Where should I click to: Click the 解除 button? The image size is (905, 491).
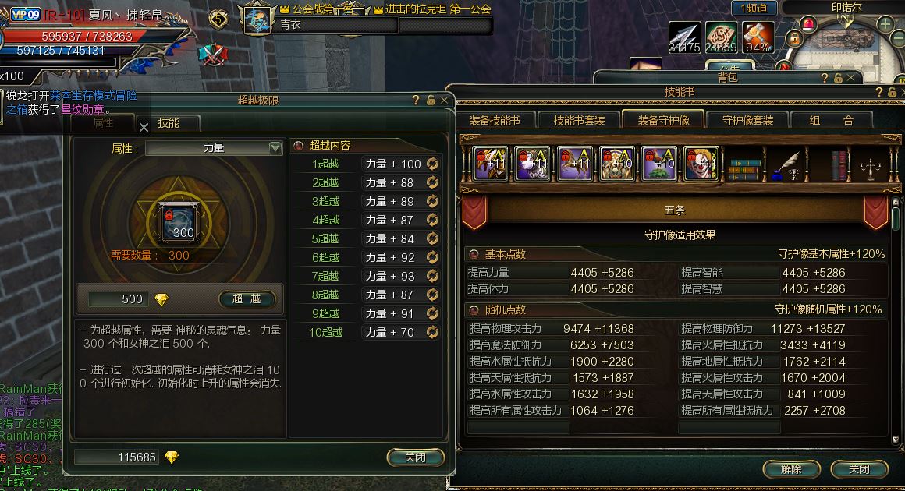pos(791,468)
